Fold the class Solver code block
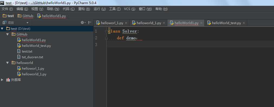The height and width of the screenshot is (107, 274). [106, 31]
